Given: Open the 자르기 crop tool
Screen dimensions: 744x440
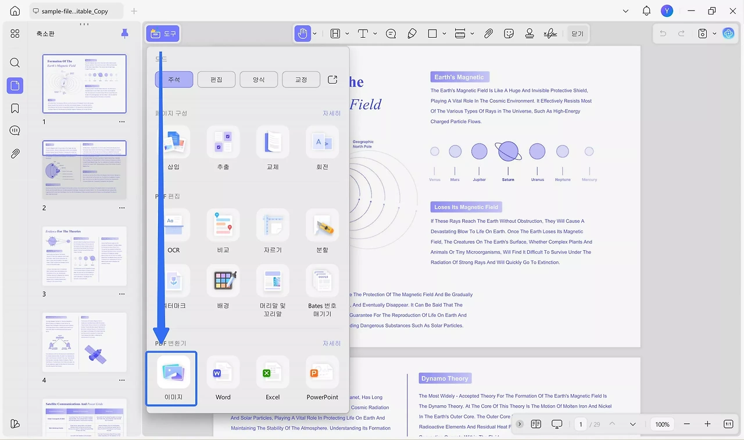Looking at the screenshot, I should click(x=273, y=231).
